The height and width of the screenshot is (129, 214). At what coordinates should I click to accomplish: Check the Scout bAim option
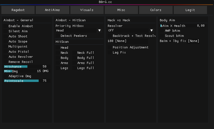click(162, 36)
